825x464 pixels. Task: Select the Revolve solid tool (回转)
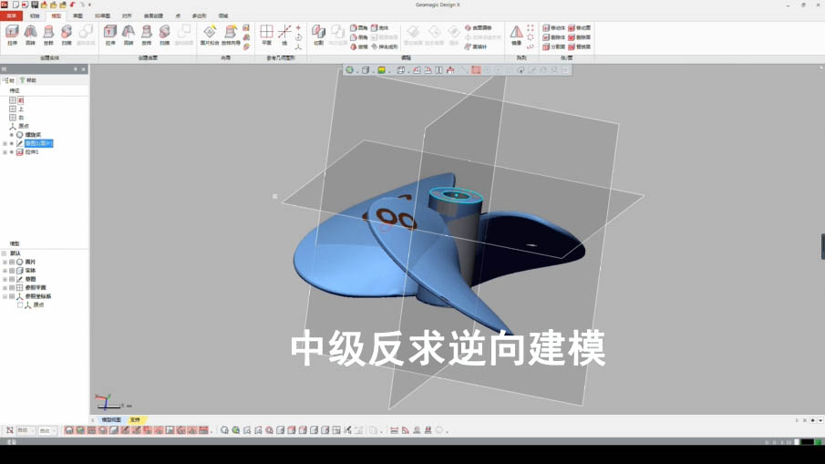pyautogui.click(x=30, y=35)
